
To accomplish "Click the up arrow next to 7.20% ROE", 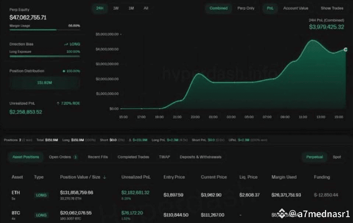I will click(x=58, y=104).
